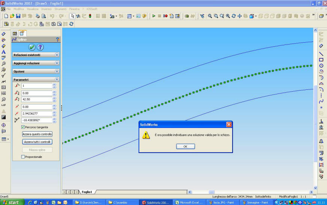Open the Modifica menu
This screenshot has width=327, height=205.
click(x=19, y=9)
